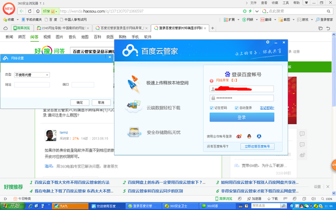The height and width of the screenshot is (210, 336).
Task: Expand the 游戏 dropdown arrow
Action: coord(312,20)
